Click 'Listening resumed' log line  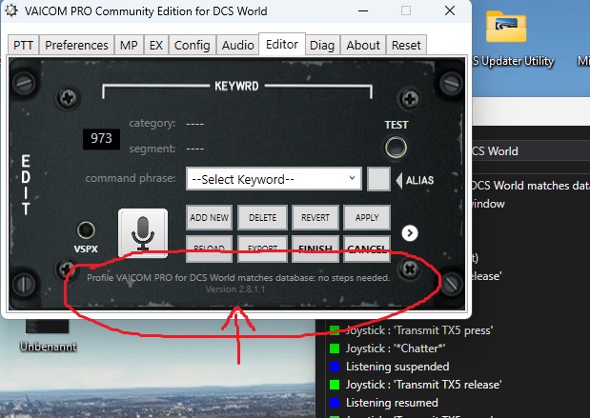tap(392, 402)
